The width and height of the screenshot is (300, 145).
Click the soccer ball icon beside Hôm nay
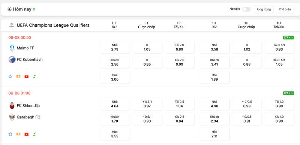pyautogui.click(x=9, y=9)
